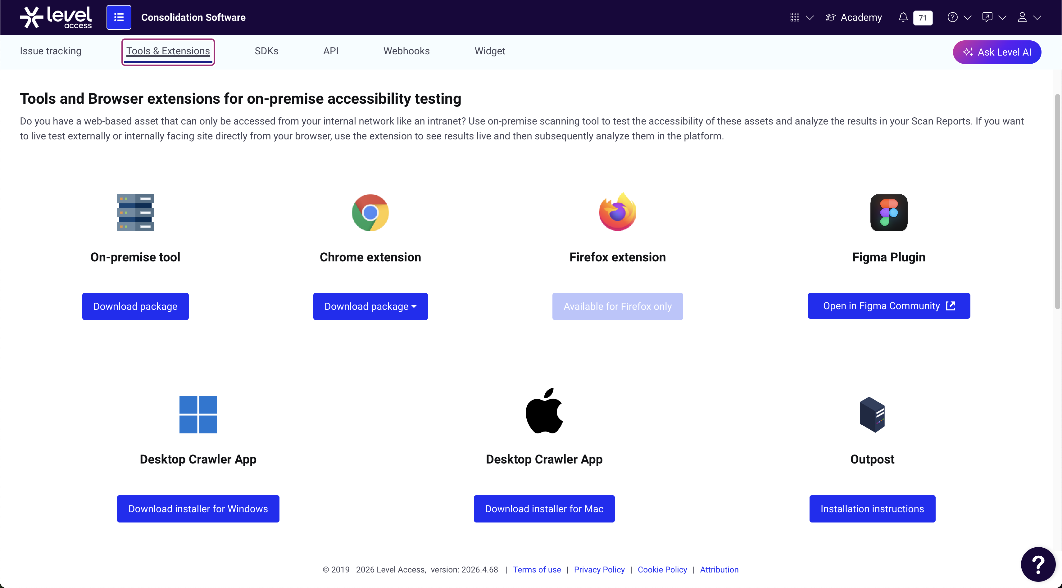Download installer for Windows
Viewport: 1062px width, 588px height.
[198, 509]
